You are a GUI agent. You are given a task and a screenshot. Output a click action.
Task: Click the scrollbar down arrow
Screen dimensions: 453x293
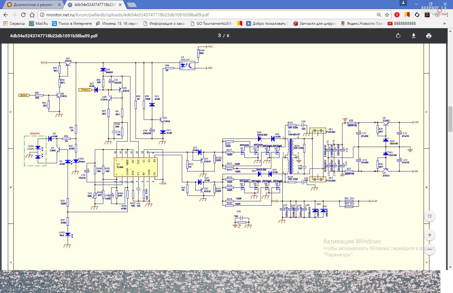[450, 267]
